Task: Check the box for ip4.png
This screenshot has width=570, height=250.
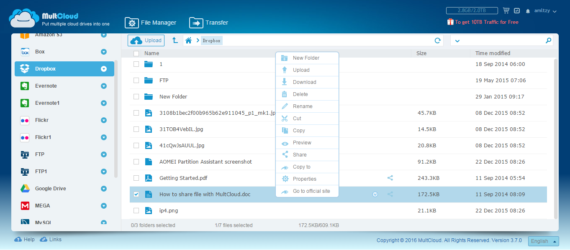Action: 136,210
